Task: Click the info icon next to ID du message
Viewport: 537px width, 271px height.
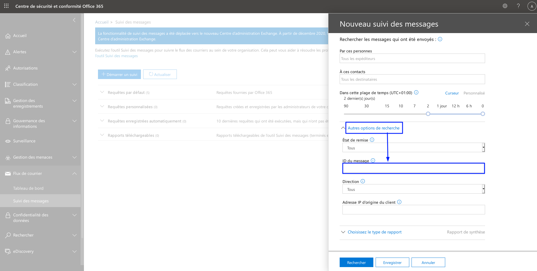Action: [x=373, y=160]
